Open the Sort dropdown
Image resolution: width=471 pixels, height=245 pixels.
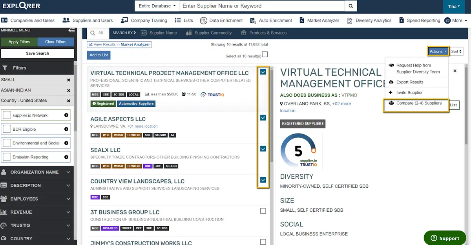456,51
